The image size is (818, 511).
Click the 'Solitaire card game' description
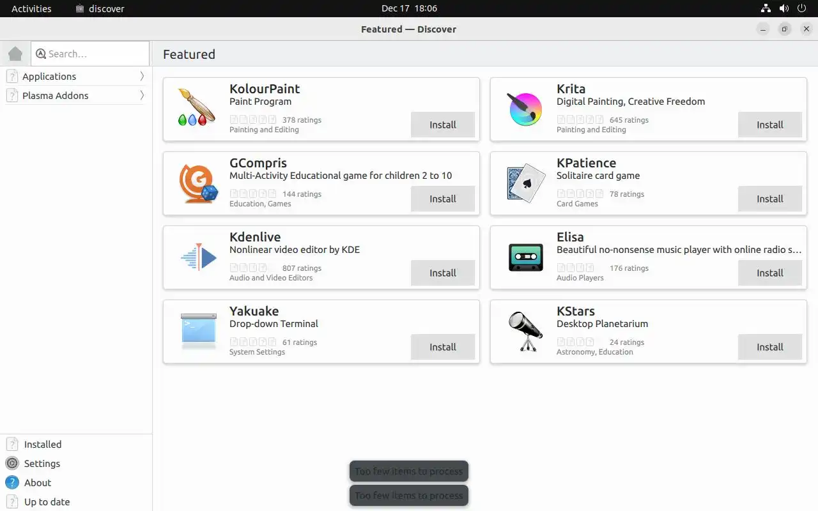click(x=598, y=176)
